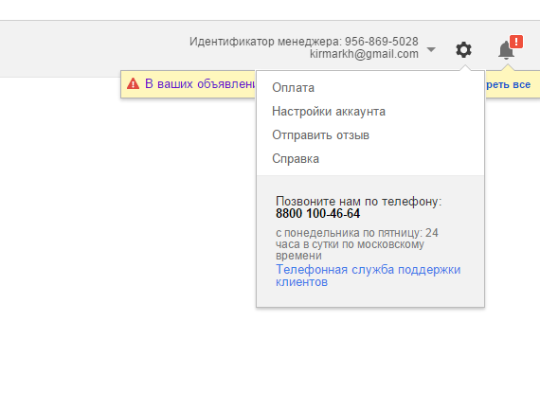The height and width of the screenshot is (393, 540).
Task: Open "Справка" help menu item
Action: [x=296, y=159]
